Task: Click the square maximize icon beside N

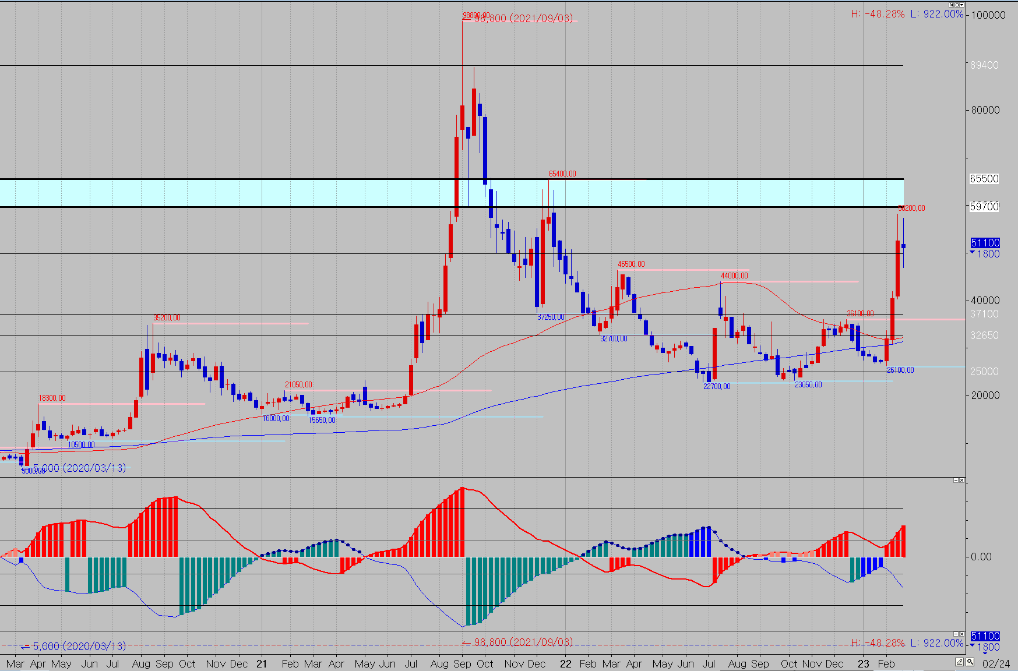Action: (957, 5)
